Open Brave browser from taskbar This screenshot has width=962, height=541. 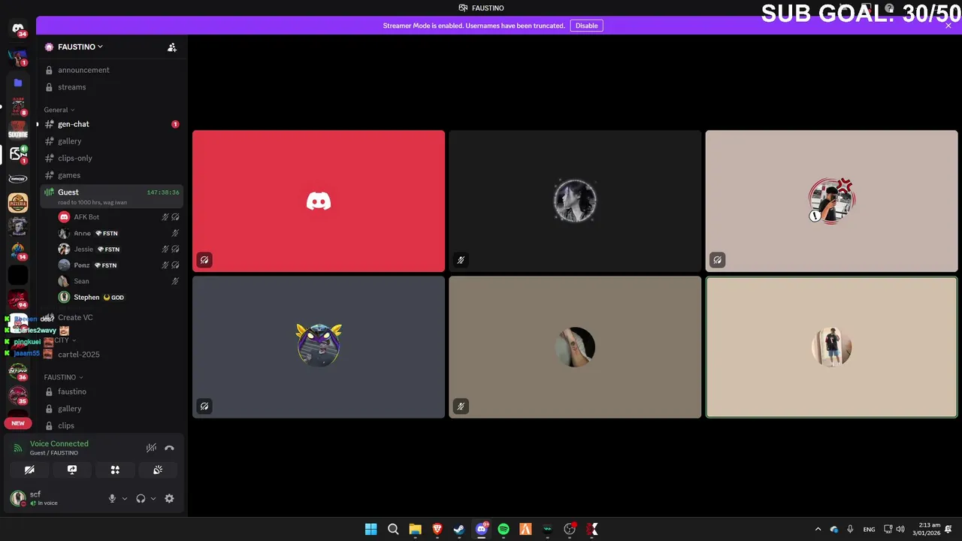pos(437,529)
